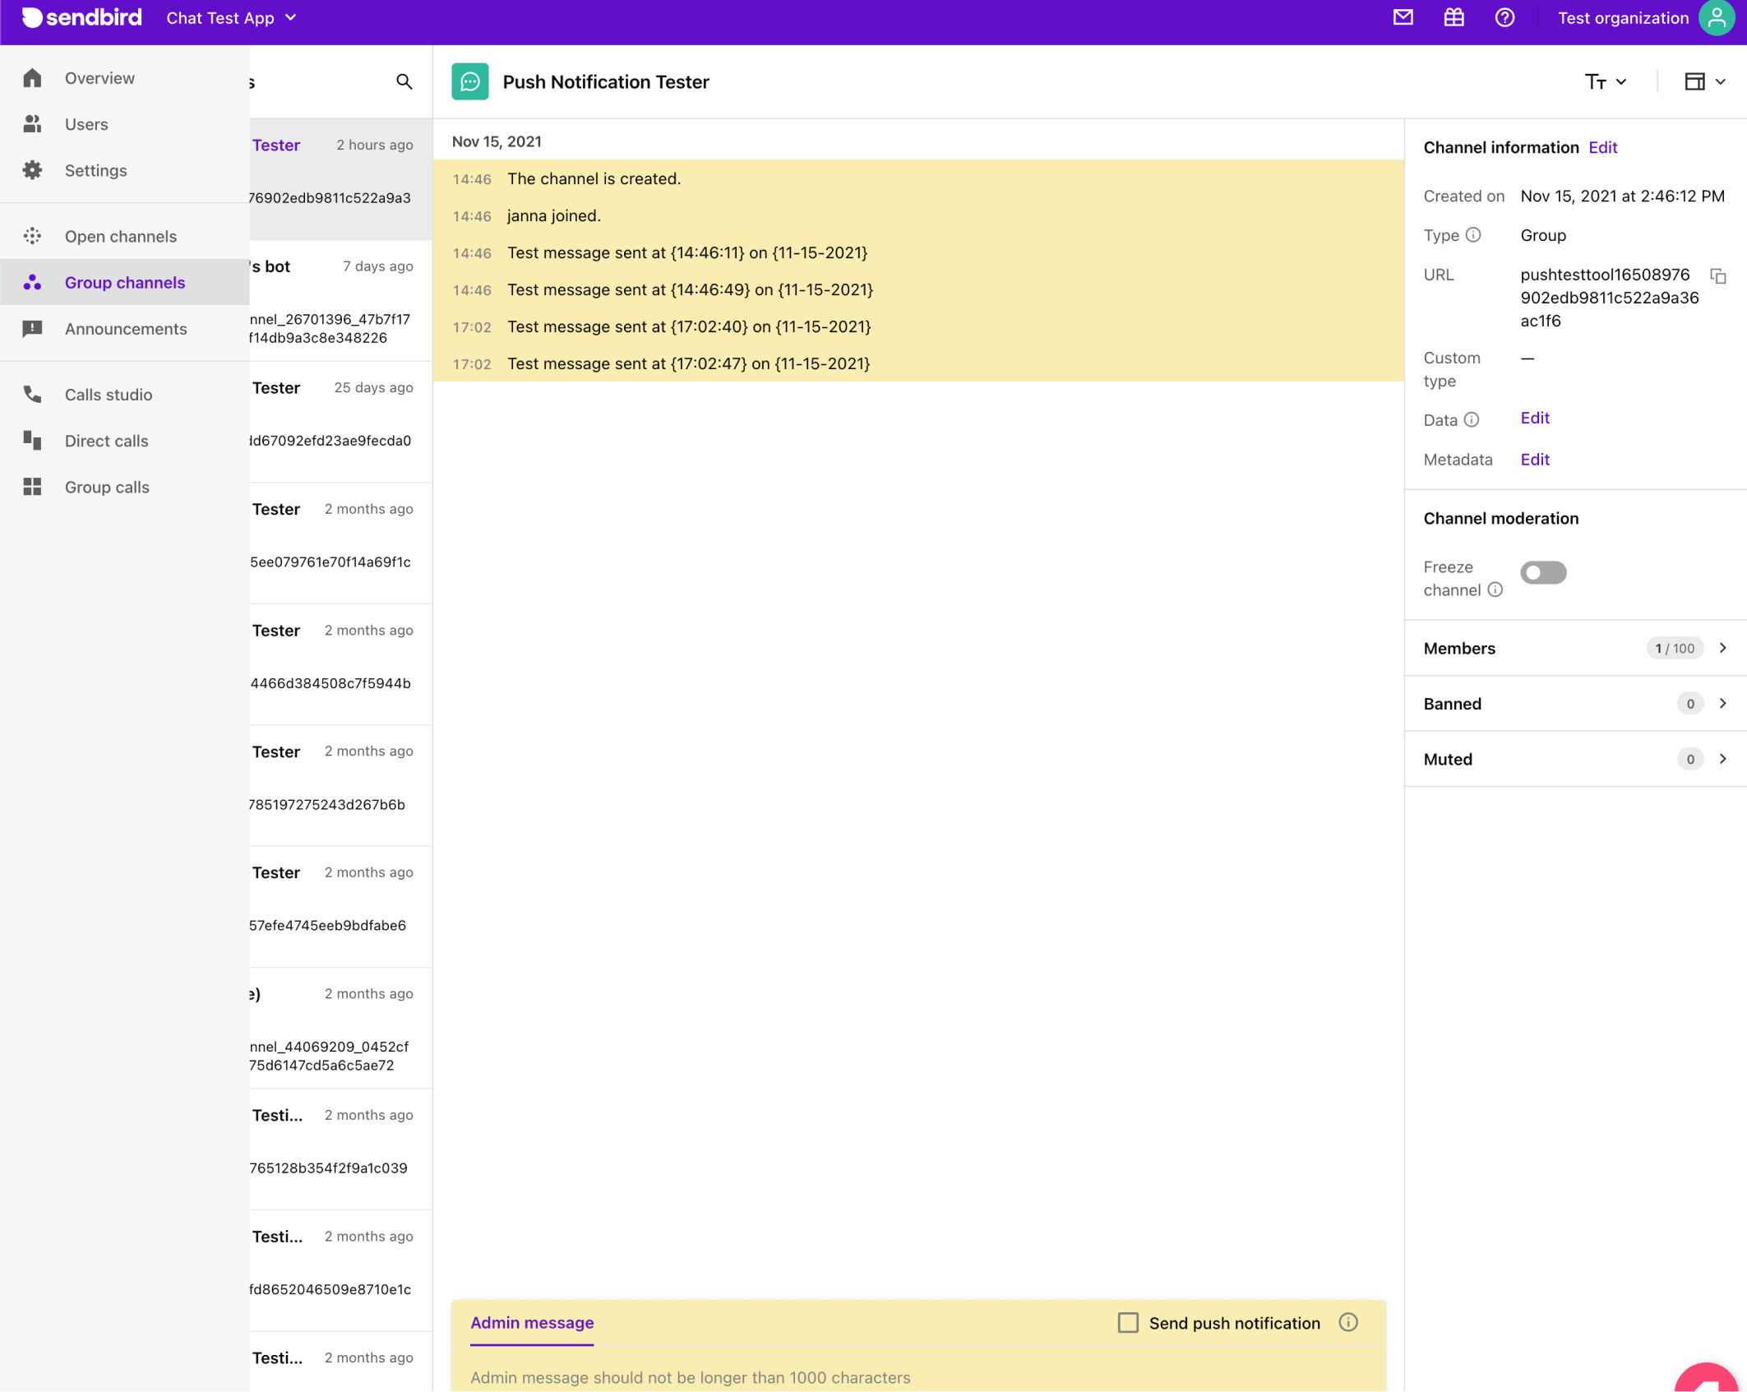Click test message sent at 17:02:47
The width and height of the screenshot is (1747, 1392).
pyautogui.click(x=688, y=363)
